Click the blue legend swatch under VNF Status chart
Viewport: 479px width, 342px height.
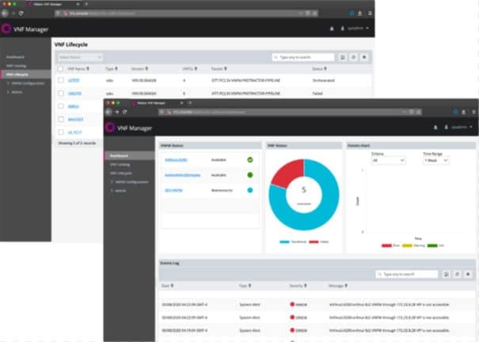coord(284,241)
